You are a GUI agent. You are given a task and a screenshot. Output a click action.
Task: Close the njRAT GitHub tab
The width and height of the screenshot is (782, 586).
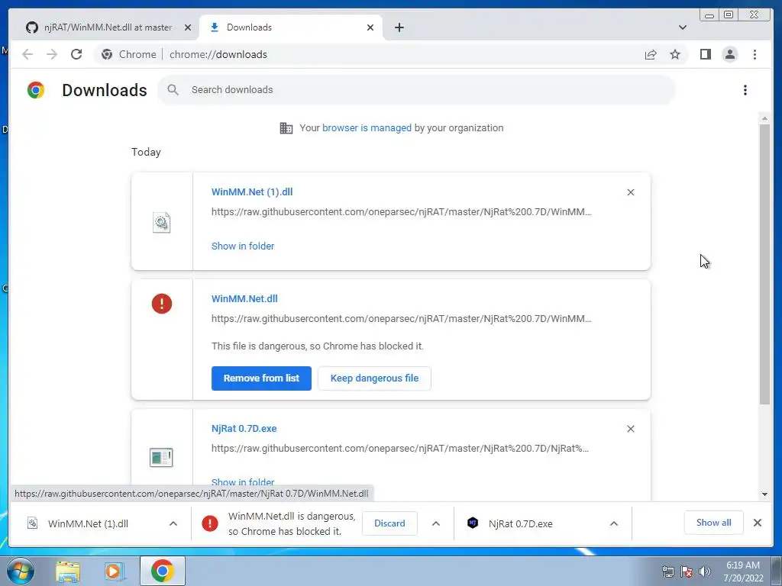pos(188,28)
